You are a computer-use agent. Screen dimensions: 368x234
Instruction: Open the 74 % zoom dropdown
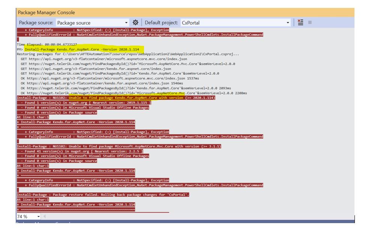point(29,216)
